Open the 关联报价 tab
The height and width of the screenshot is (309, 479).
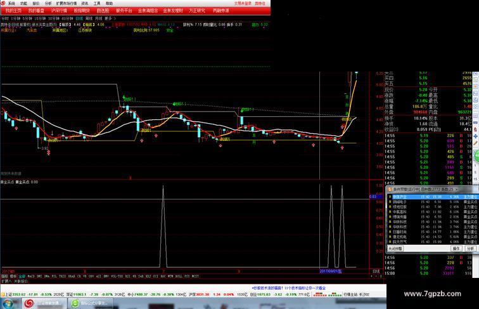21,281
